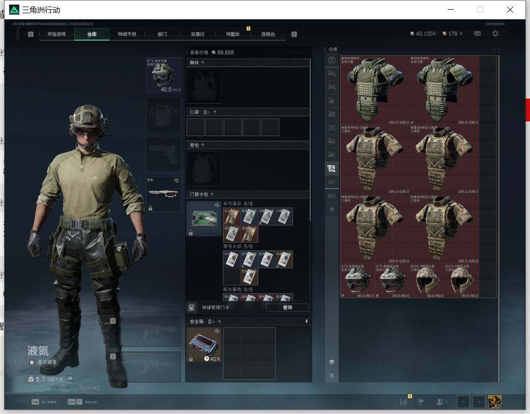Select the highlighted active stash container icon

(x=332, y=168)
